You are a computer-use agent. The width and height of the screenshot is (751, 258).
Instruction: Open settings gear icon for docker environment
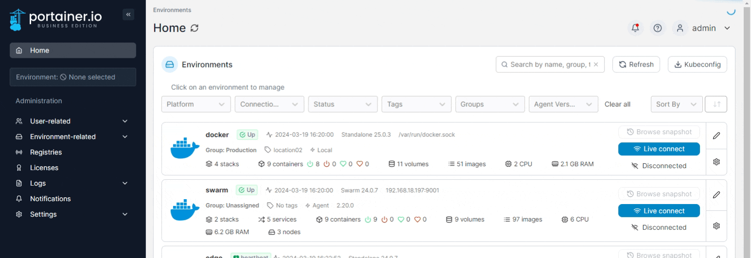coord(716,162)
